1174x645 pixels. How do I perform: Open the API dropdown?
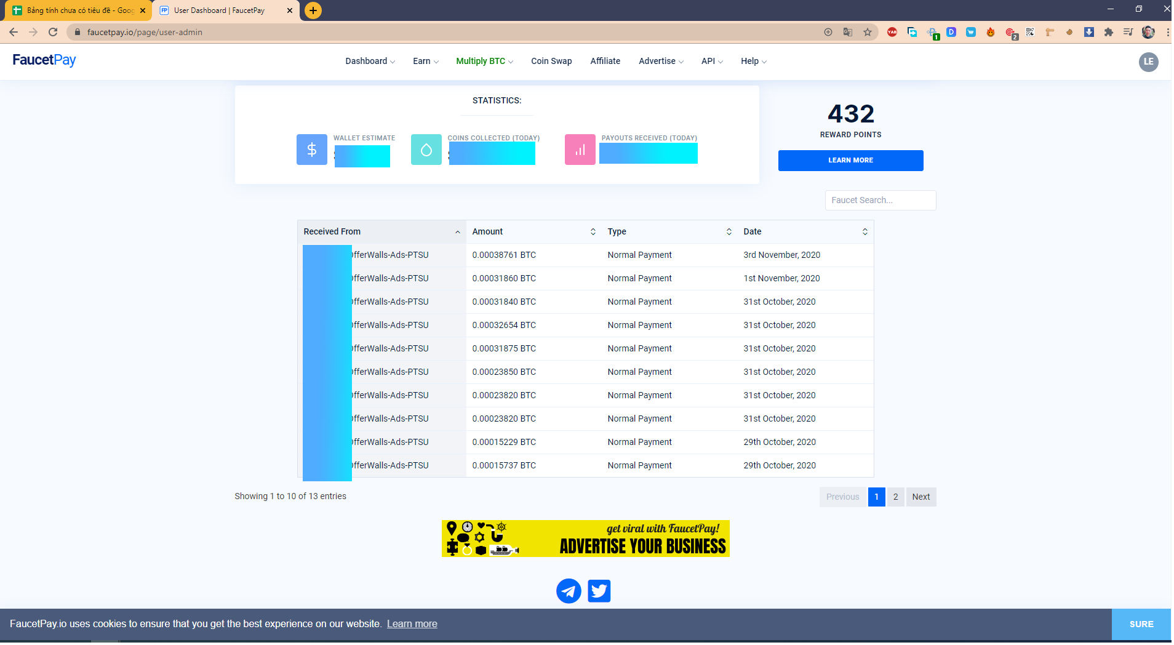712,61
